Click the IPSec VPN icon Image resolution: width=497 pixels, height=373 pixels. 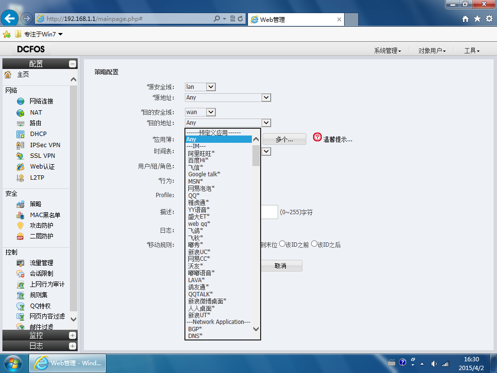tap(20, 145)
